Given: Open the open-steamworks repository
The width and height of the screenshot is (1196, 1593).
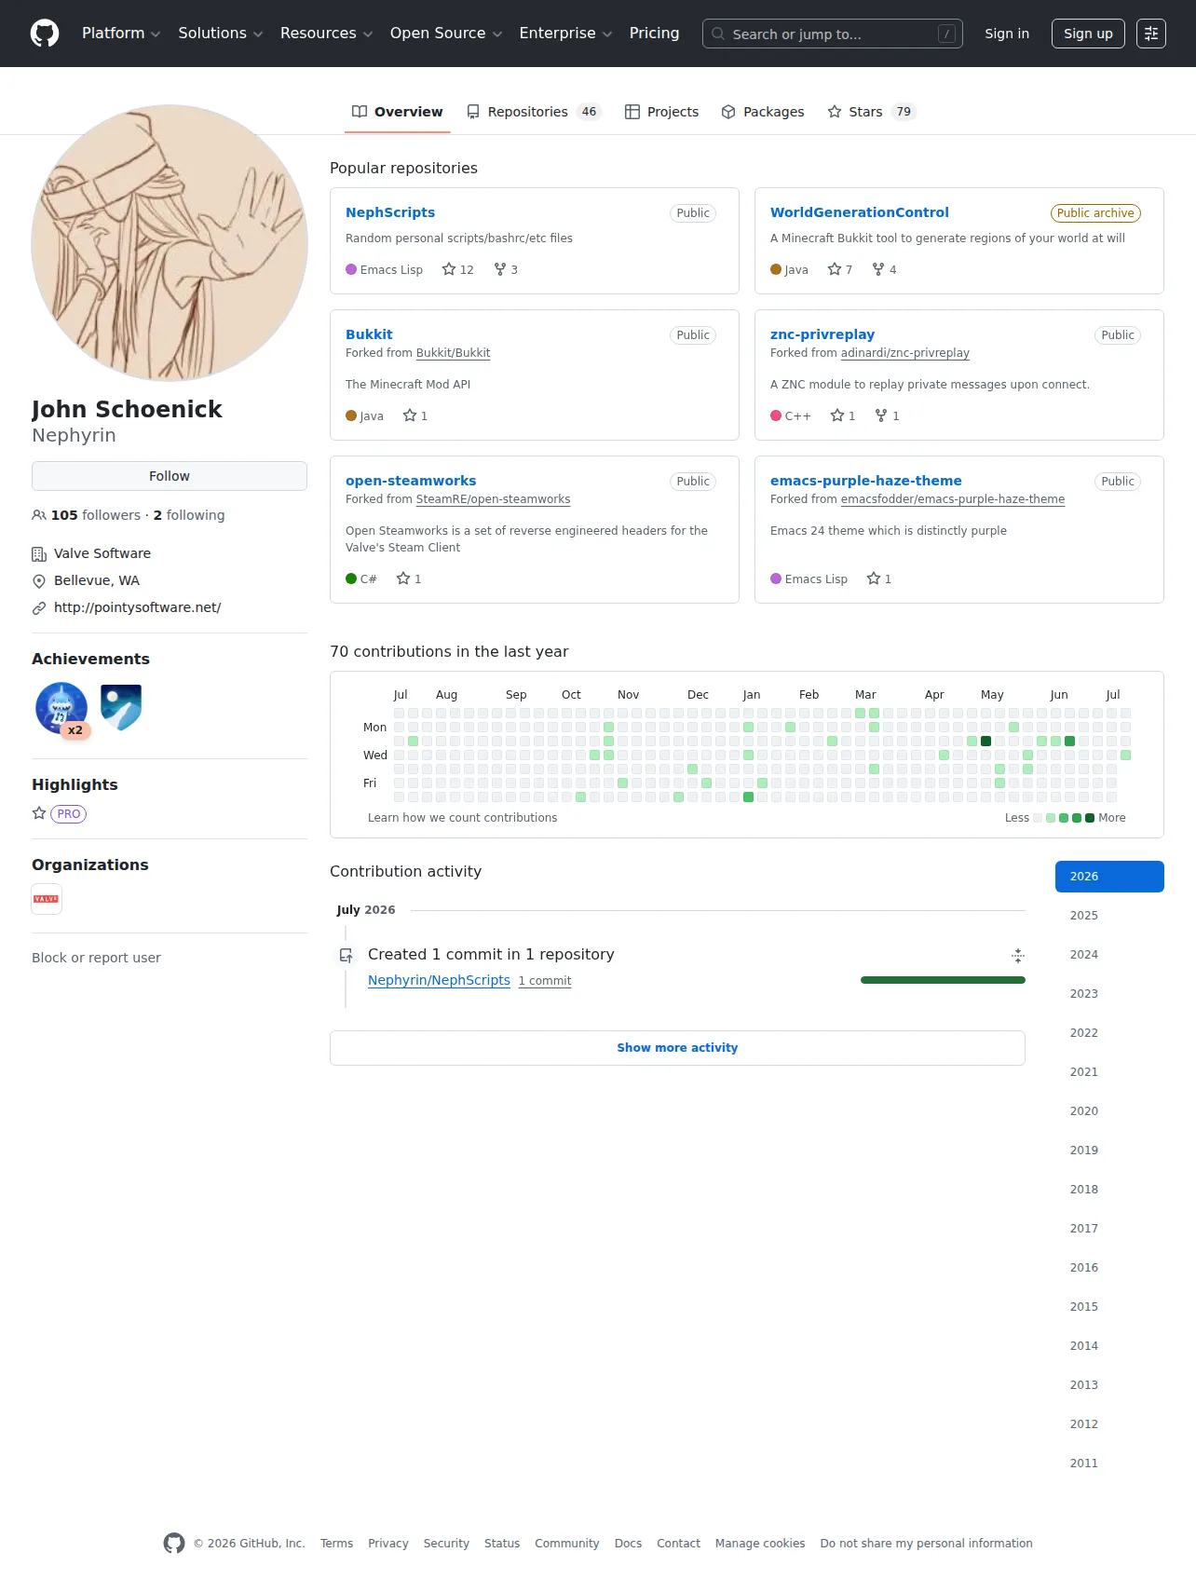Looking at the screenshot, I should [411, 481].
